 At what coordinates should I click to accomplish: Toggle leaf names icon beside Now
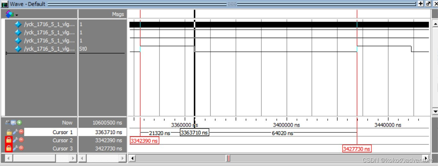[x=8, y=123]
